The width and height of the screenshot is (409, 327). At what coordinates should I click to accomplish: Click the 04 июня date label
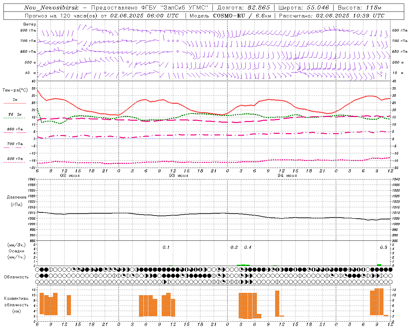tap(287, 176)
